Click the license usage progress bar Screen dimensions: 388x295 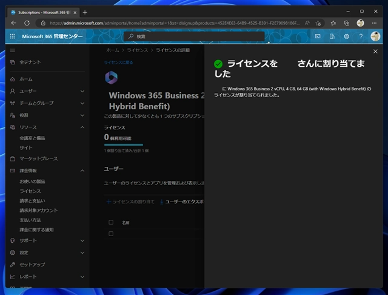124,144
